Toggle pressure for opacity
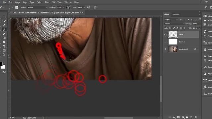The image size is (212, 119). point(68,7)
